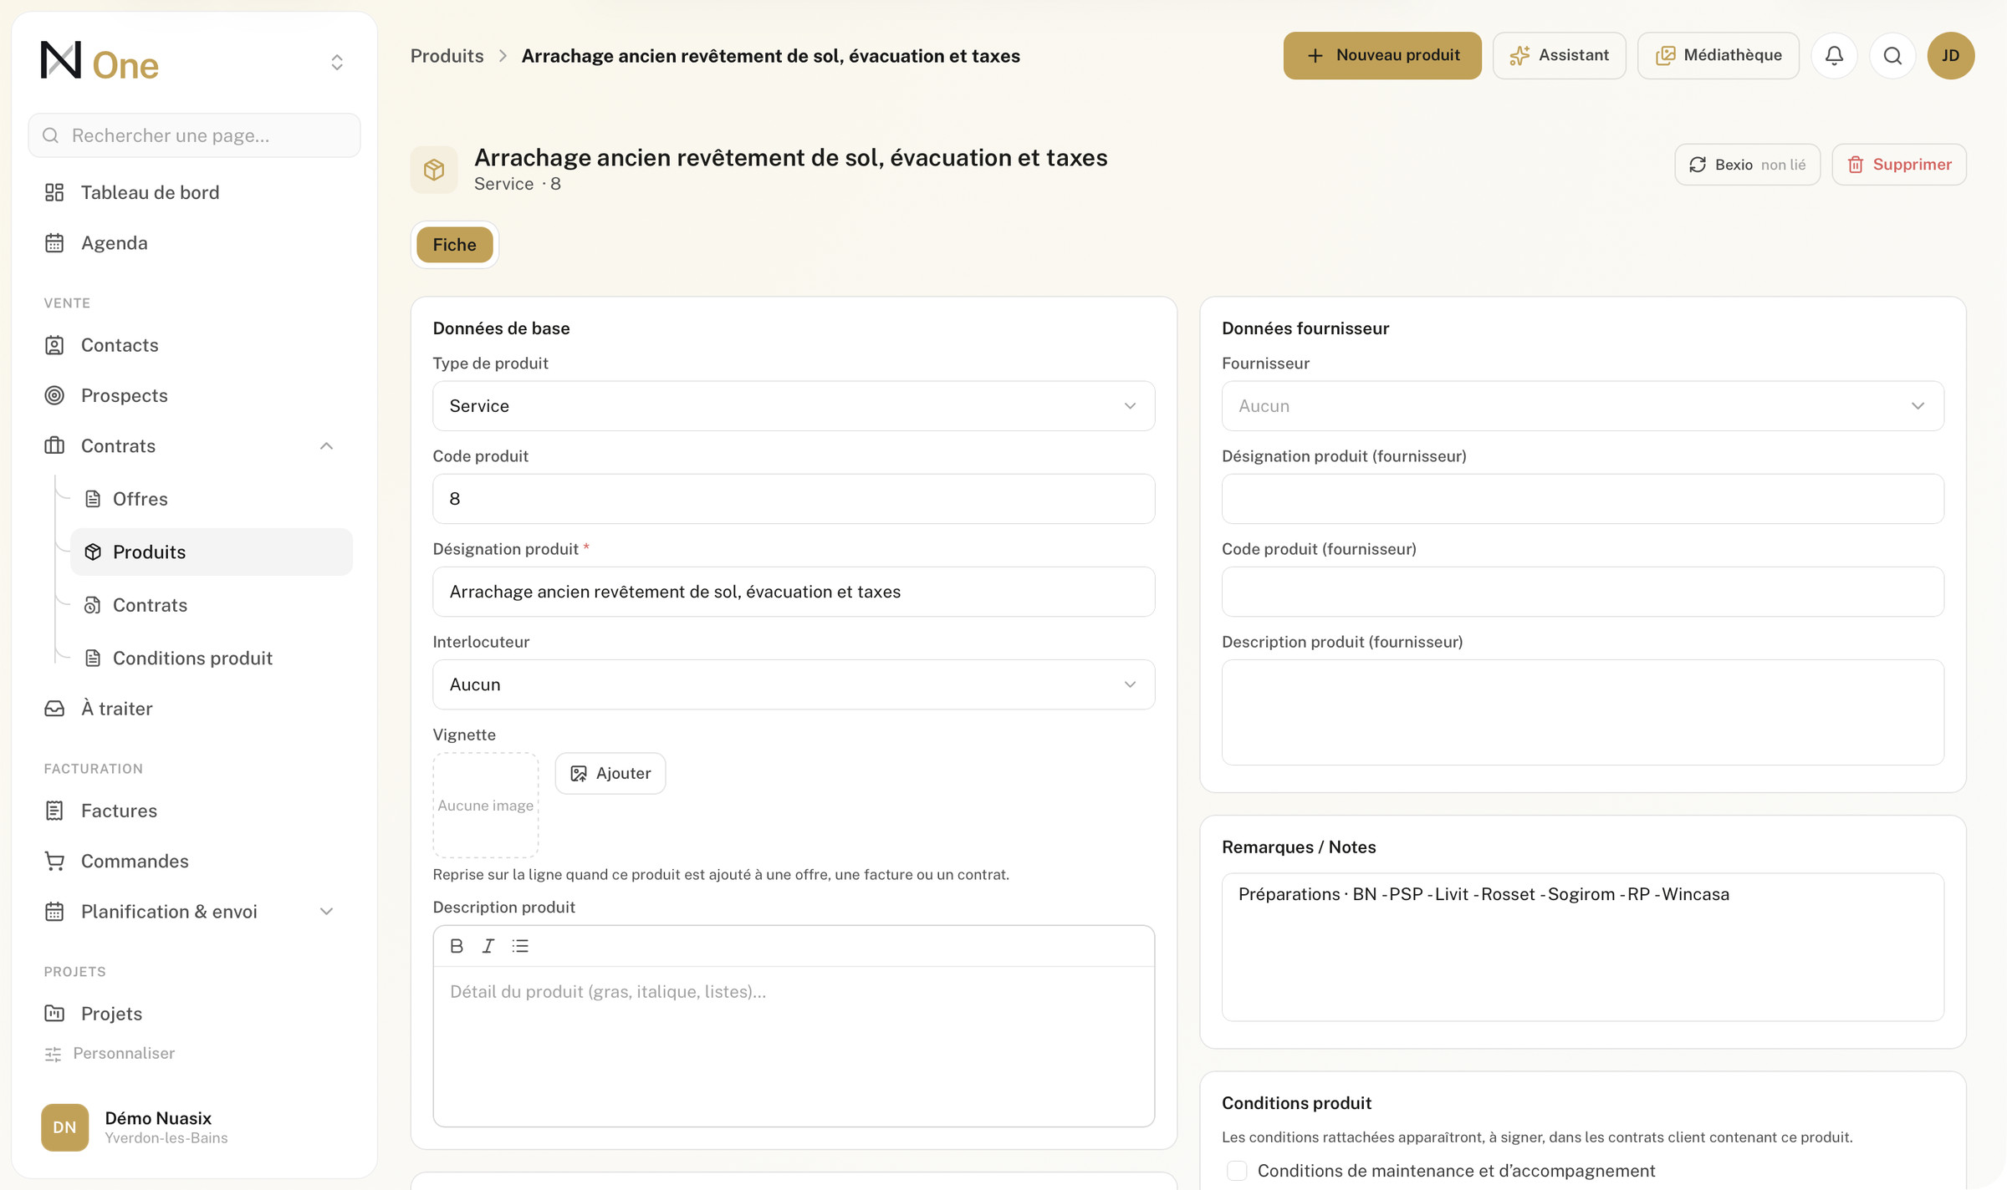Go to Agenda page

194,243
